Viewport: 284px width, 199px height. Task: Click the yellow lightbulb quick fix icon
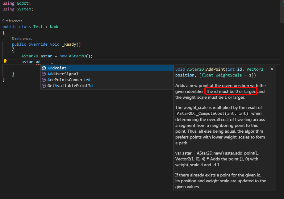(5, 61)
